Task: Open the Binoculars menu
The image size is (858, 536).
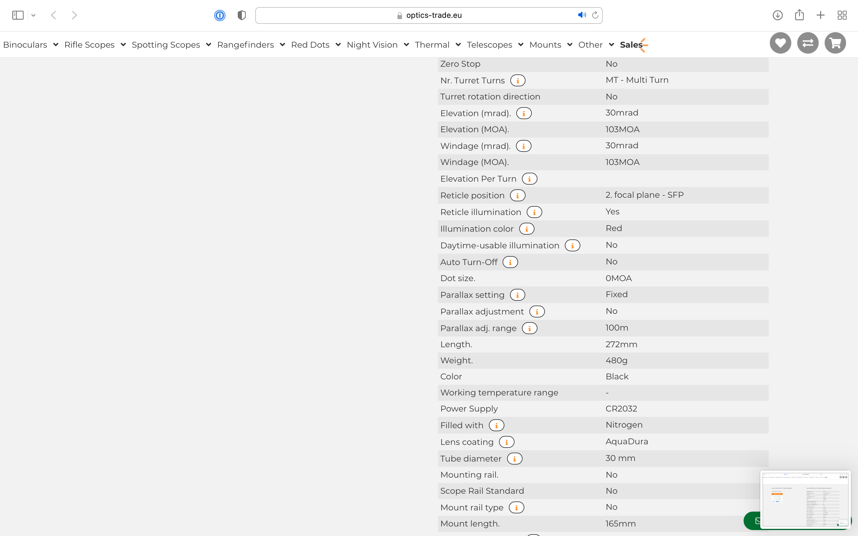Action: coord(25,45)
